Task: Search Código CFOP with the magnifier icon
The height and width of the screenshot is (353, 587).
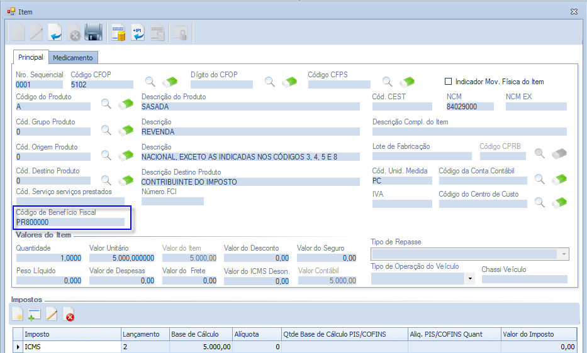Action: 150,82
